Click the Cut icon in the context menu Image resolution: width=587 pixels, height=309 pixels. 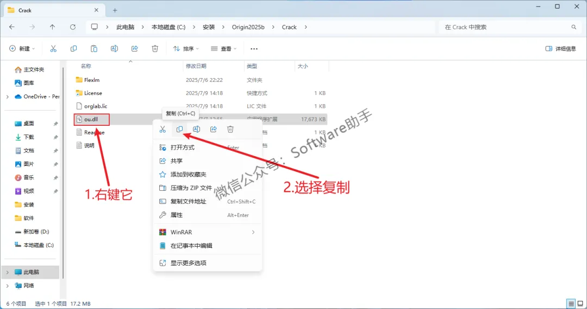[x=163, y=129]
